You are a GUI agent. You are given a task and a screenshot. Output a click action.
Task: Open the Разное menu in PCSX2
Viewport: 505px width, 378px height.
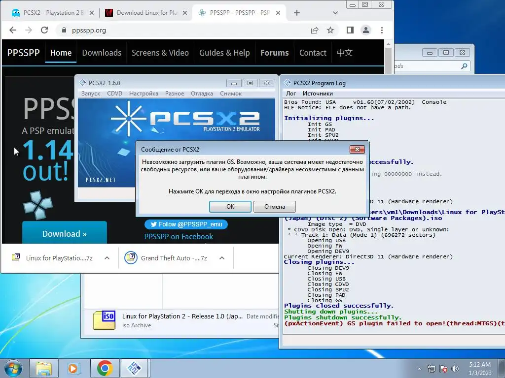pos(175,94)
